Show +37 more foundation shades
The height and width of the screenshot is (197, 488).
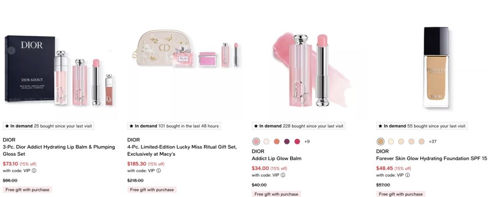point(433,141)
